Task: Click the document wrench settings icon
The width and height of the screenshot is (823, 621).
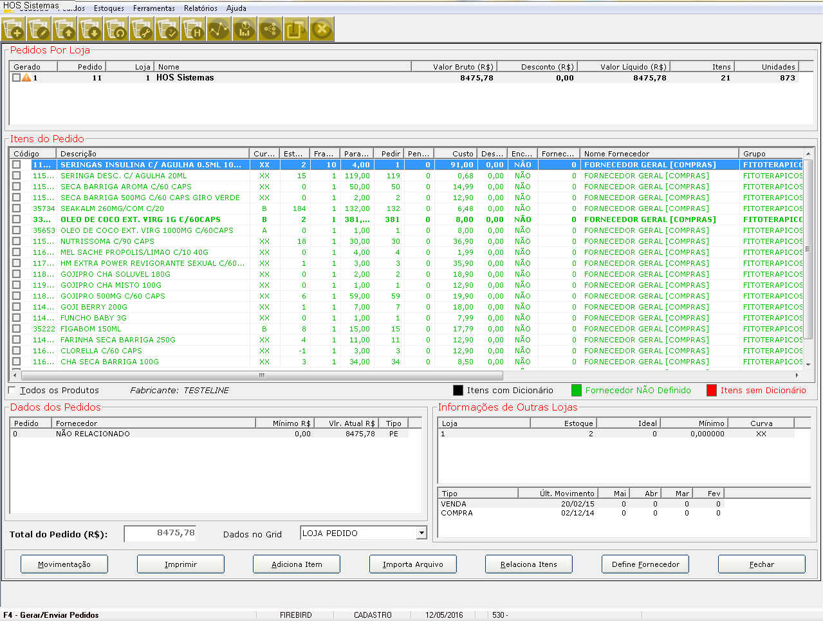Action: [142, 30]
